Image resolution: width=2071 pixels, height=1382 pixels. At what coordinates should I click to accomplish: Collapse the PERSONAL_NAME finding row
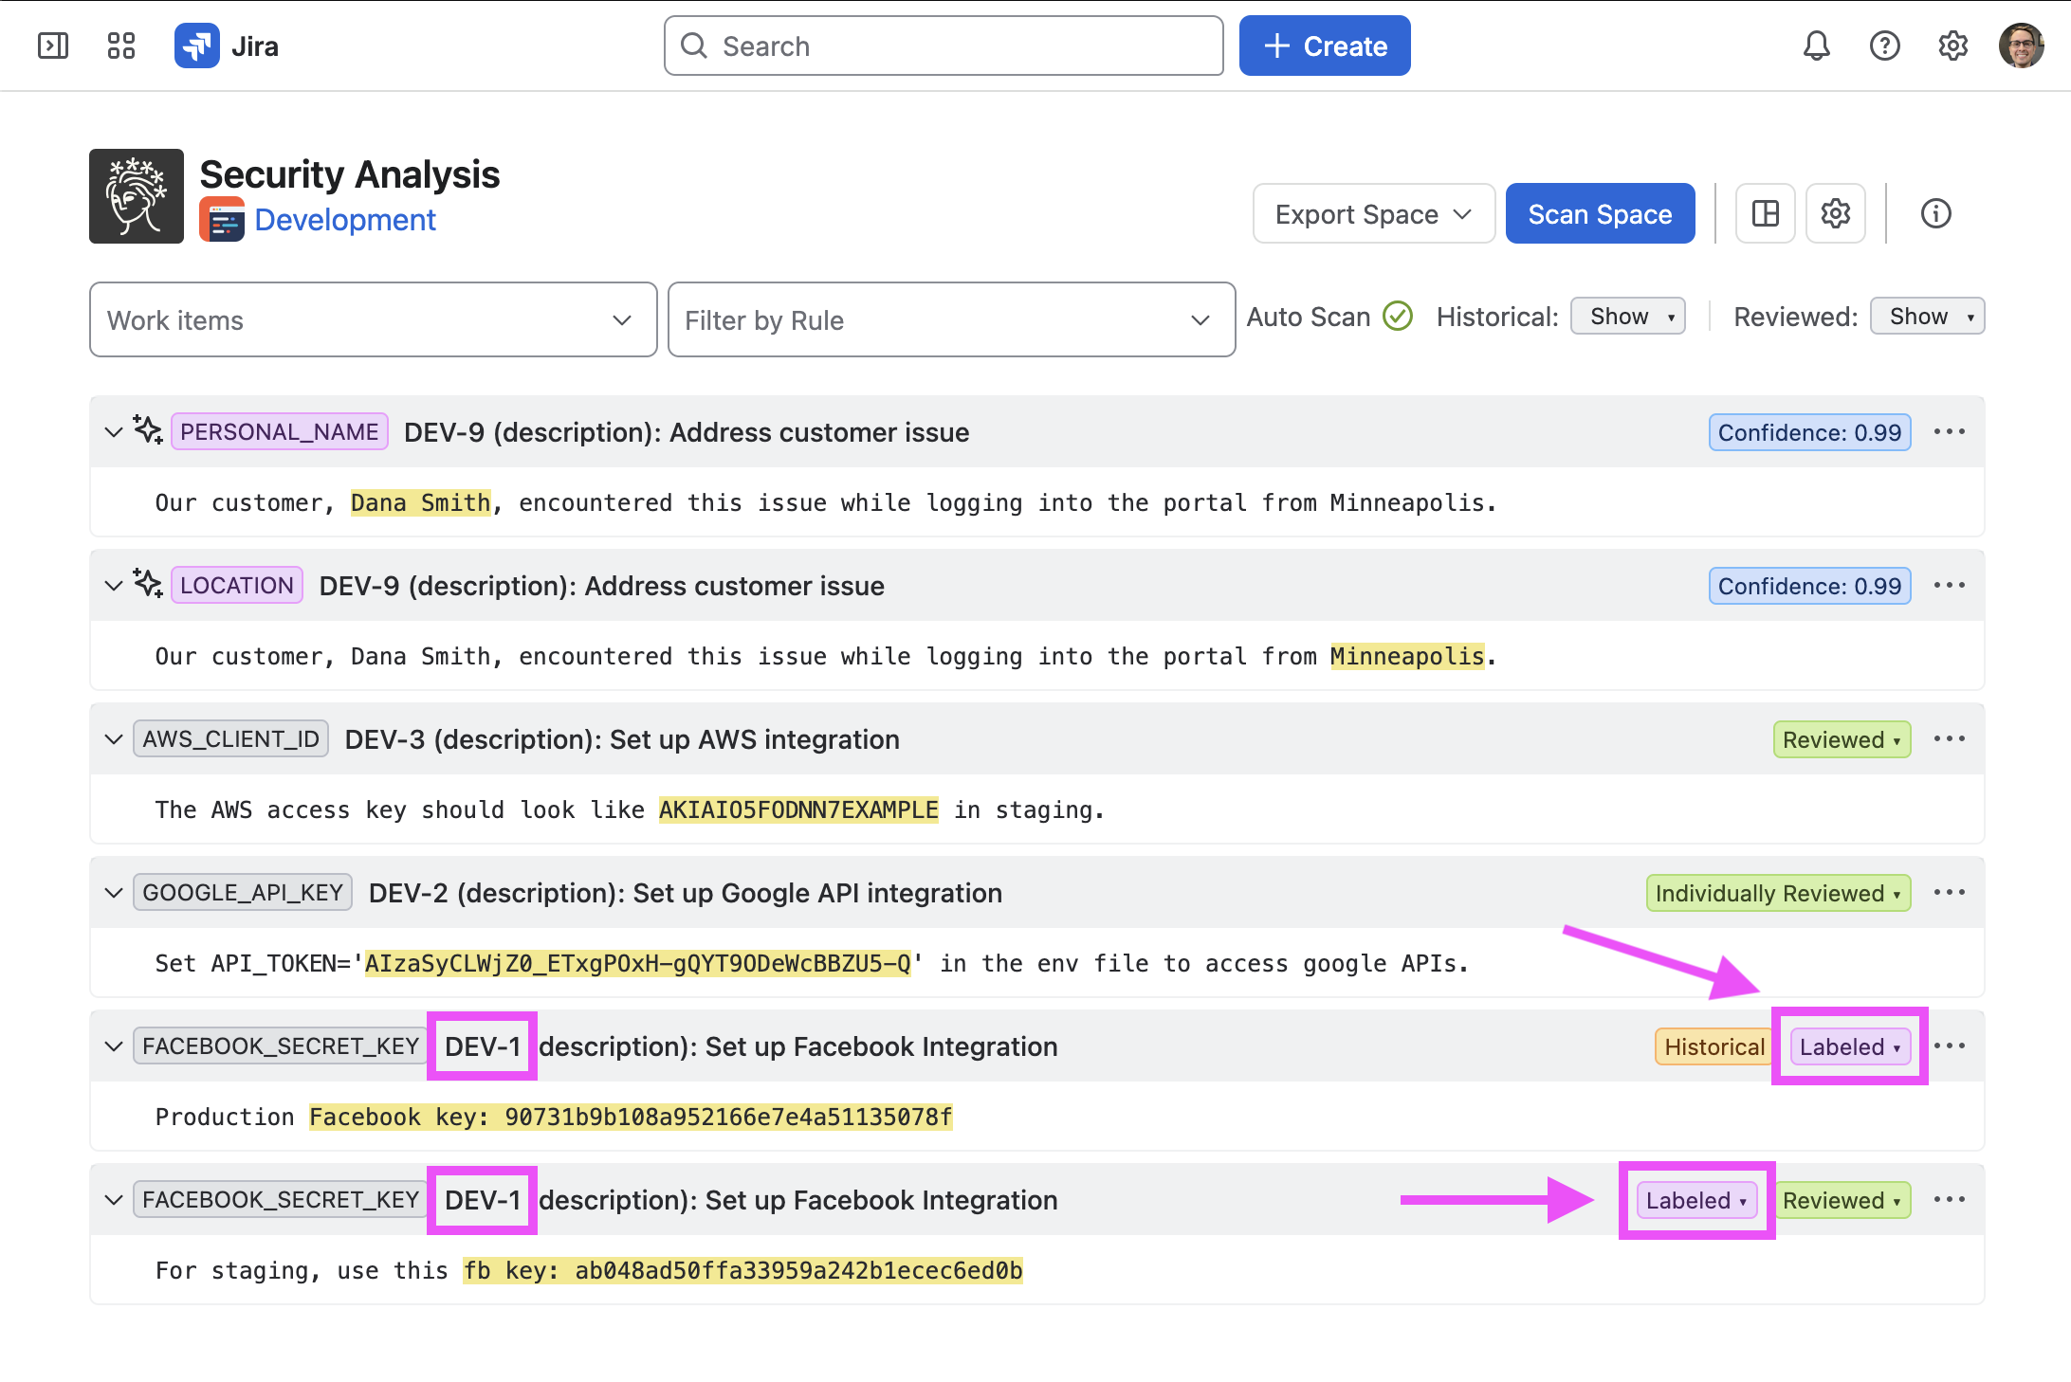tap(114, 432)
